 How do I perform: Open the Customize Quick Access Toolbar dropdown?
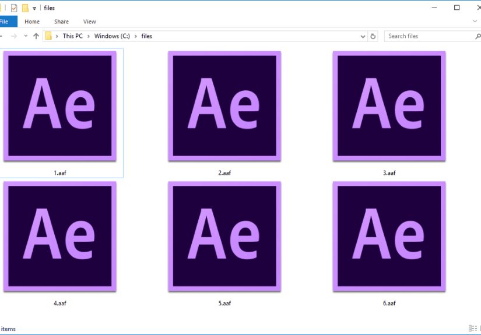[x=34, y=9]
